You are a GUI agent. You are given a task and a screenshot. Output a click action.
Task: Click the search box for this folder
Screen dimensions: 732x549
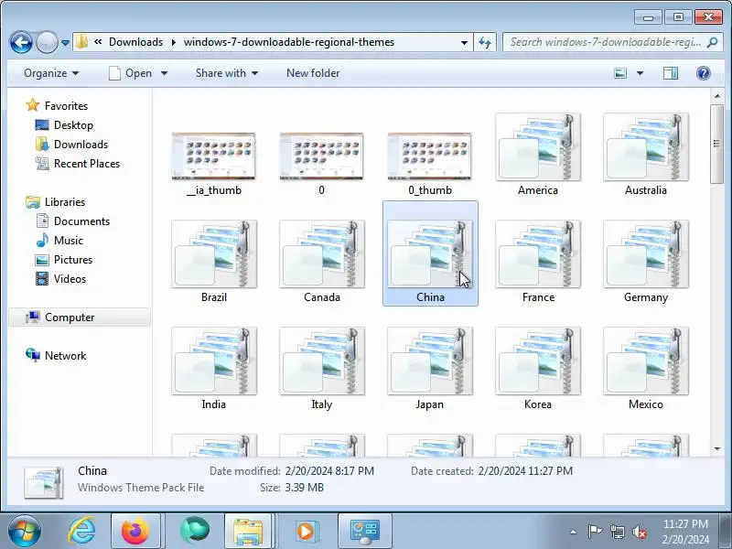coord(606,42)
